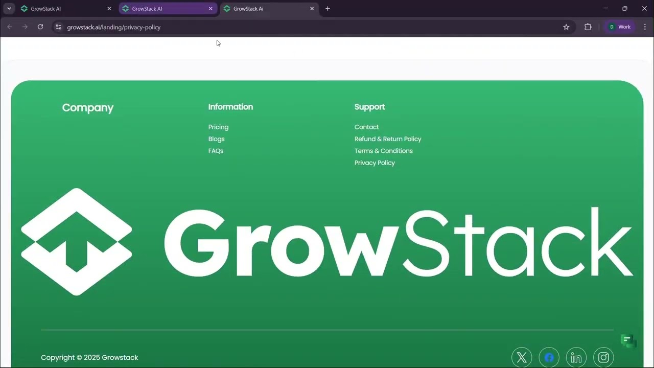Open the Privacy Policy footer link
654x368 pixels.
click(x=375, y=163)
